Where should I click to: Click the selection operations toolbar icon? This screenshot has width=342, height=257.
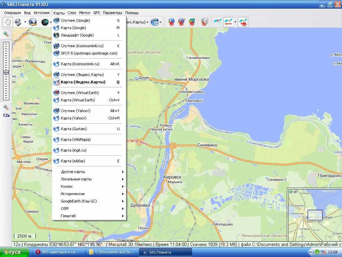pos(18,22)
